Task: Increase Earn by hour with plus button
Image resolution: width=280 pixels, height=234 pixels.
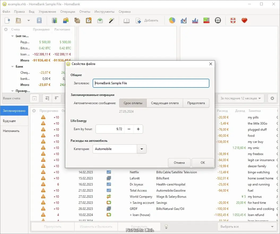Action: coord(138,129)
